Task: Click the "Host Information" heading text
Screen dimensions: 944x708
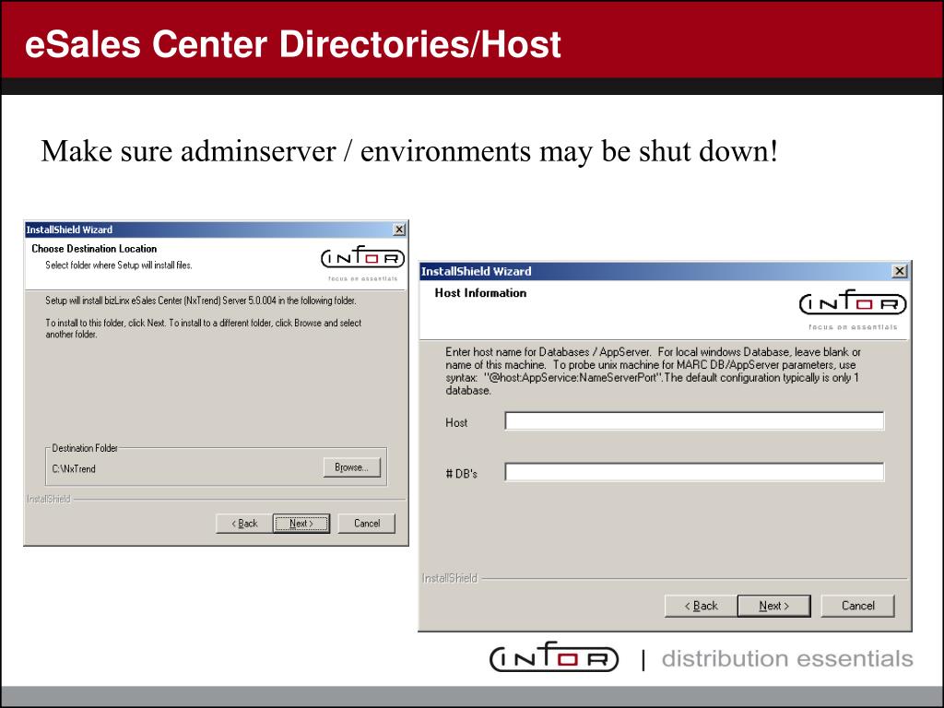Action: 480,293
